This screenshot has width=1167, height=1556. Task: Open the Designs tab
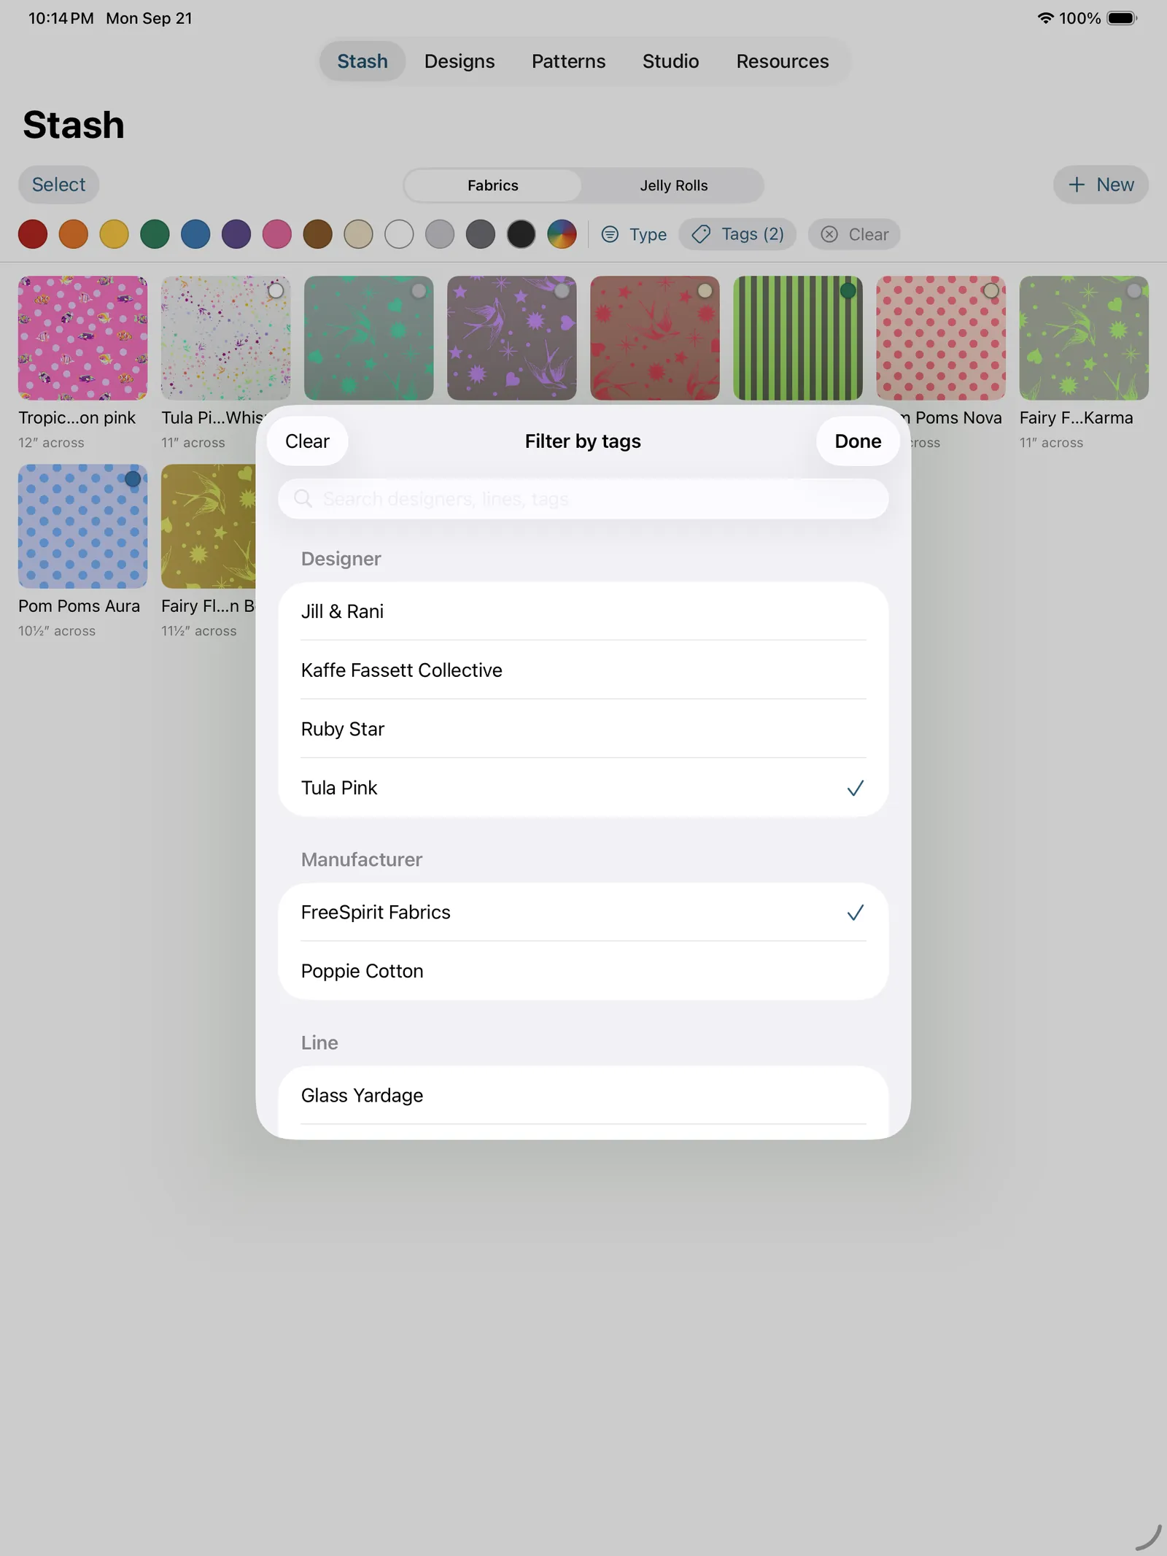pos(460,61)
